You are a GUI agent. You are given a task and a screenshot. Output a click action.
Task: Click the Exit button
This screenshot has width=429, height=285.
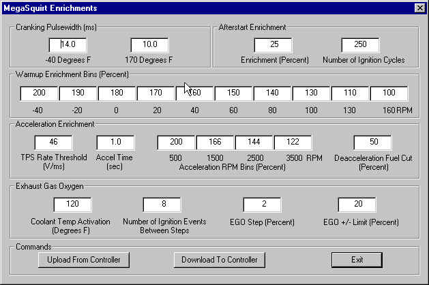[357, 260]
